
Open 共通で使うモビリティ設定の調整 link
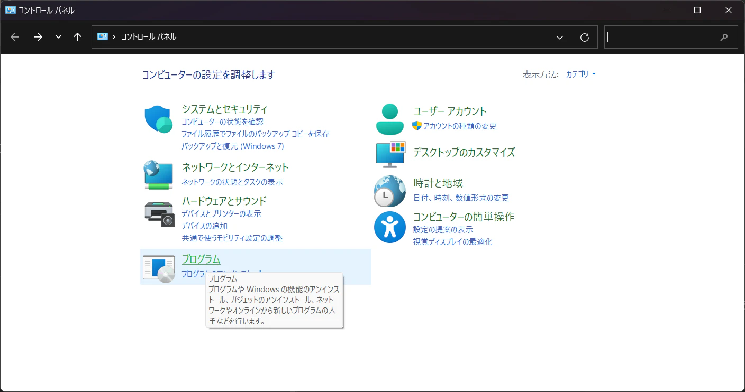pyautogui.click(x=232, y=238)
